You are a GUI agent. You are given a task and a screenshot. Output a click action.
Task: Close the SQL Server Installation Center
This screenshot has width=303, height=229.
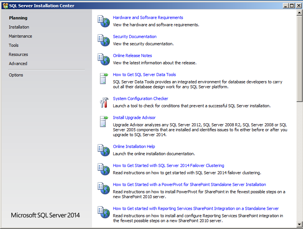(x=299, y=6)
